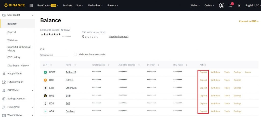Open the Orders dropdown menu

209,6
